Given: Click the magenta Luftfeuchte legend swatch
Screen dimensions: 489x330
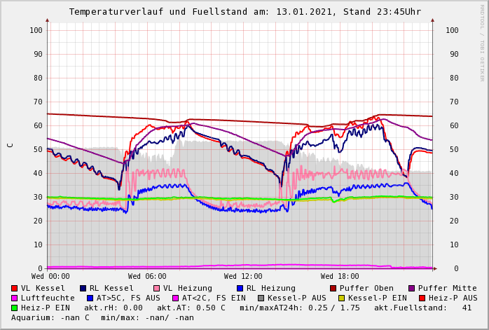Looking at the screenshot, I should point(15,298).
